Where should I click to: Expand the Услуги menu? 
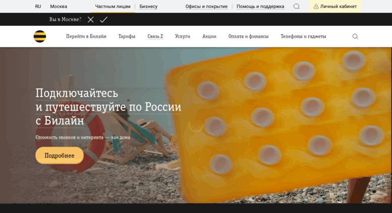pyautogui.click(x=183, y=36)
